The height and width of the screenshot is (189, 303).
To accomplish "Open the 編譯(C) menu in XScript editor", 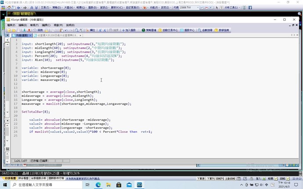I will [46, 25].
